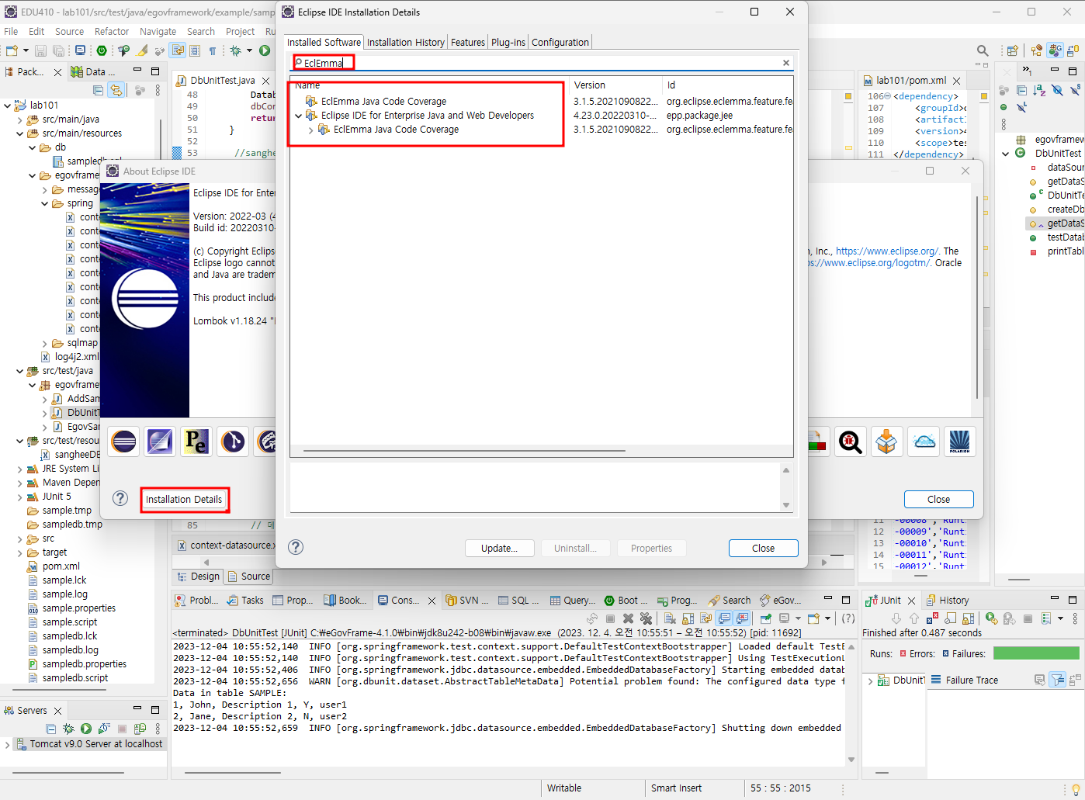Click horizontal scrollbar of installed software list
1085x800 pixels.
(464, 450)
